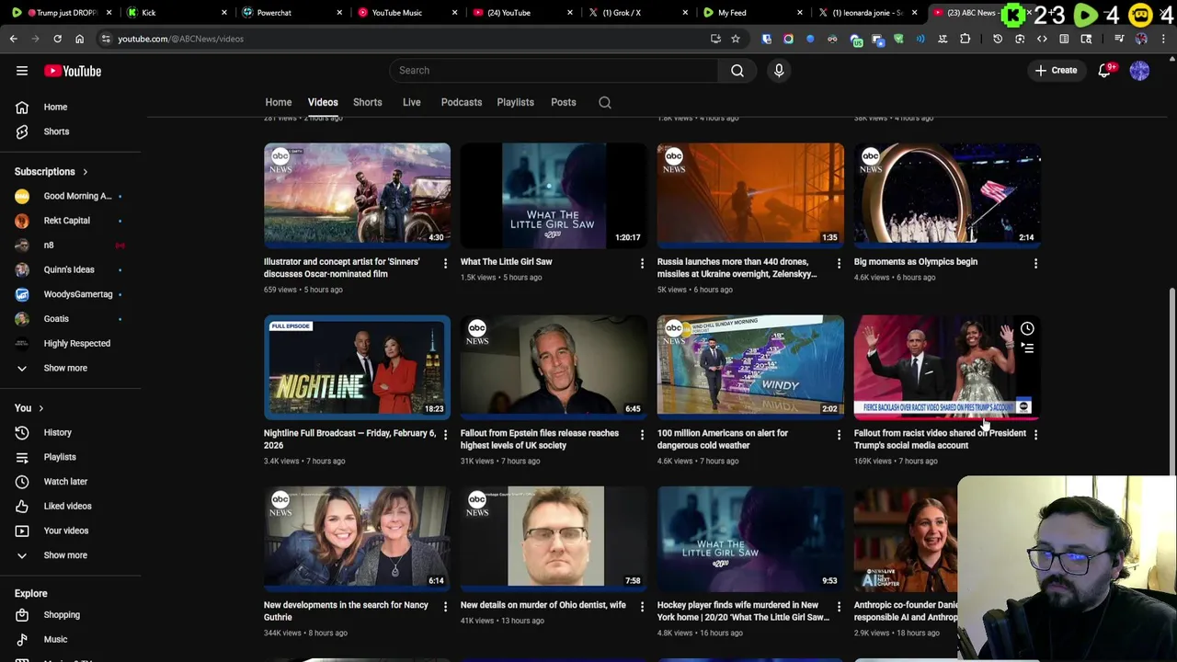The width and height of the screenshot is (1177, 662).
Task: Click the browser address bar URL
Action: pyautogui.click(x=180, y=39)
